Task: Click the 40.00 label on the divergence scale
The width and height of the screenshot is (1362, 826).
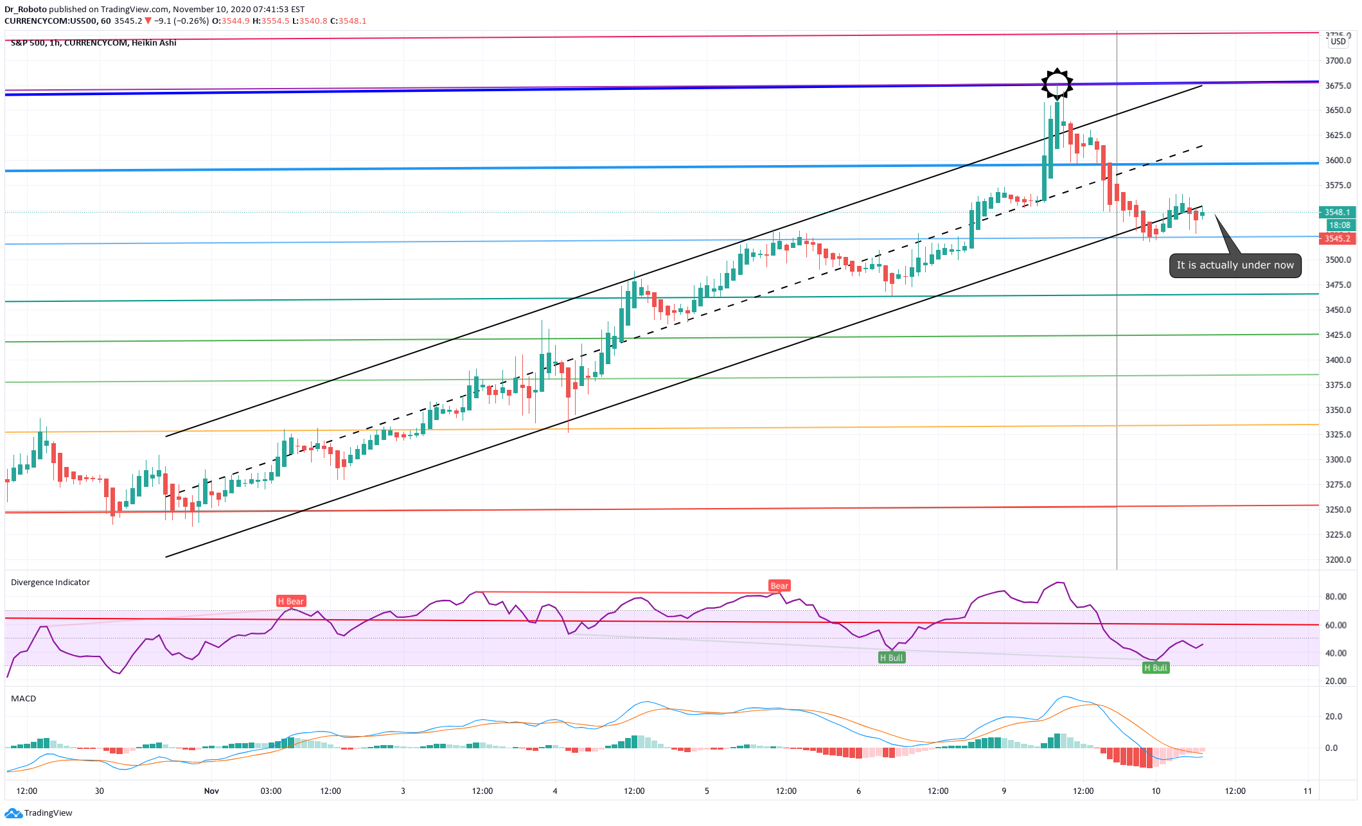Action: coord(1336,653)
